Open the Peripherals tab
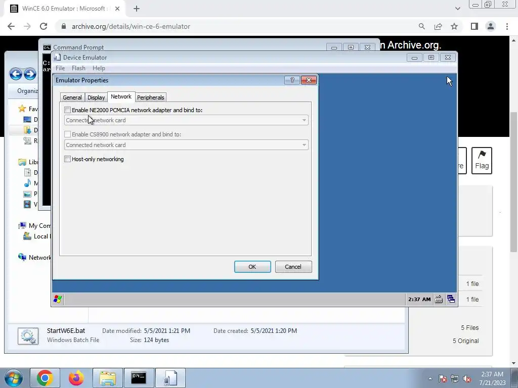This screenshot has height=388, width=518. point(150,98)
